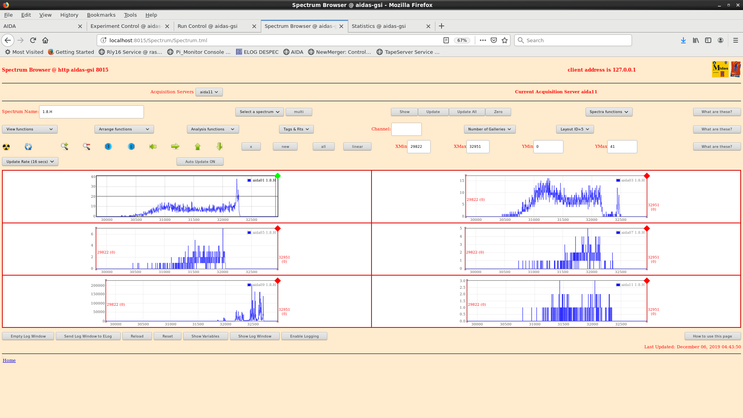The height and width of the screenshot is (418, 743).
Task: Open Layout ID=5 dropdown
Action: pyautogui.click(x=575, y=129)
